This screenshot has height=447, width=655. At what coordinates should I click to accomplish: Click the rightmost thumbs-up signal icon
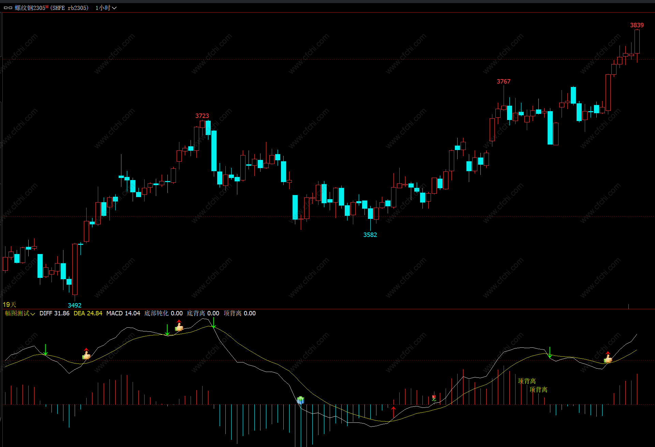(608, 358)
